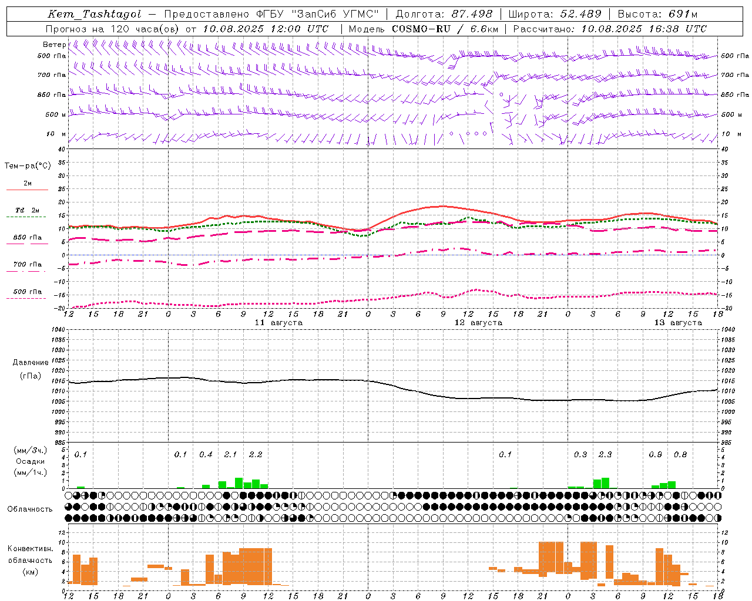Click the (мм/1ч.) precipitation unit label
The height and width of the screenshot is (601, 752).
coord(30,472)
